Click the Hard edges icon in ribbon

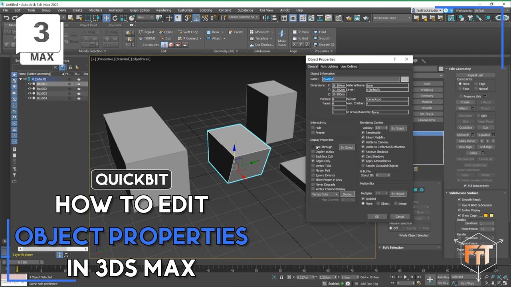point(320,32)
